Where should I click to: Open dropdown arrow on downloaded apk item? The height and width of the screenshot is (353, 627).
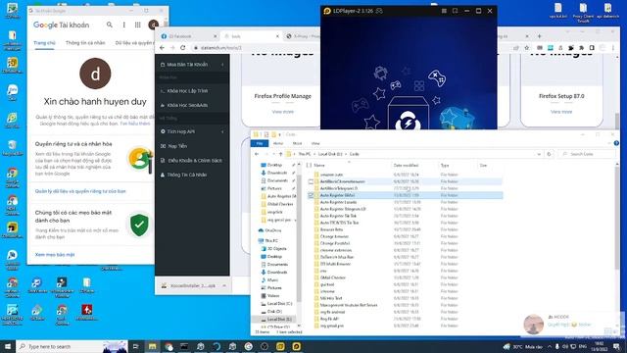224,285
